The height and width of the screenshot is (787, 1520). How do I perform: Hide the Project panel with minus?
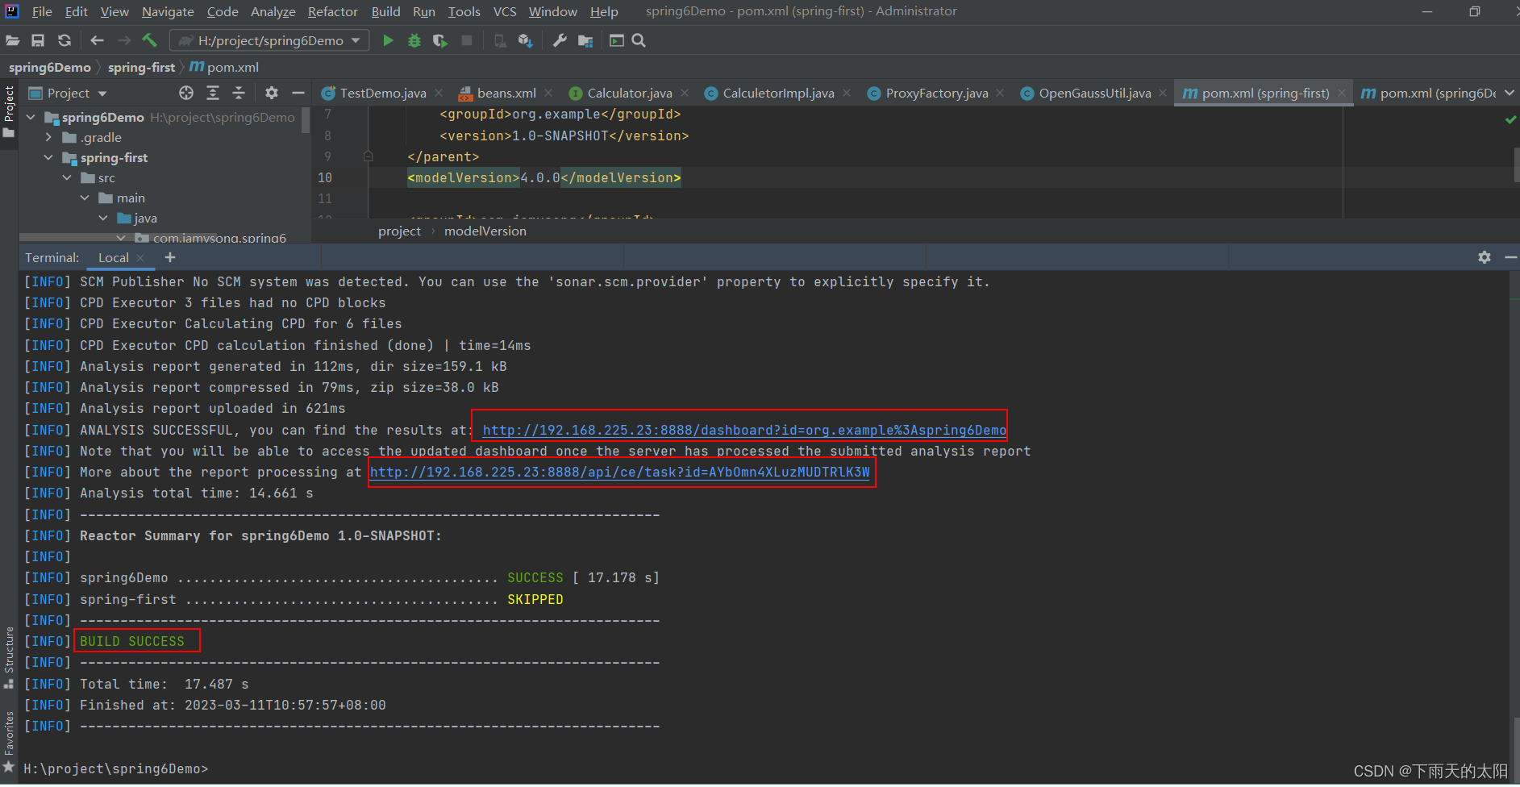298,93
